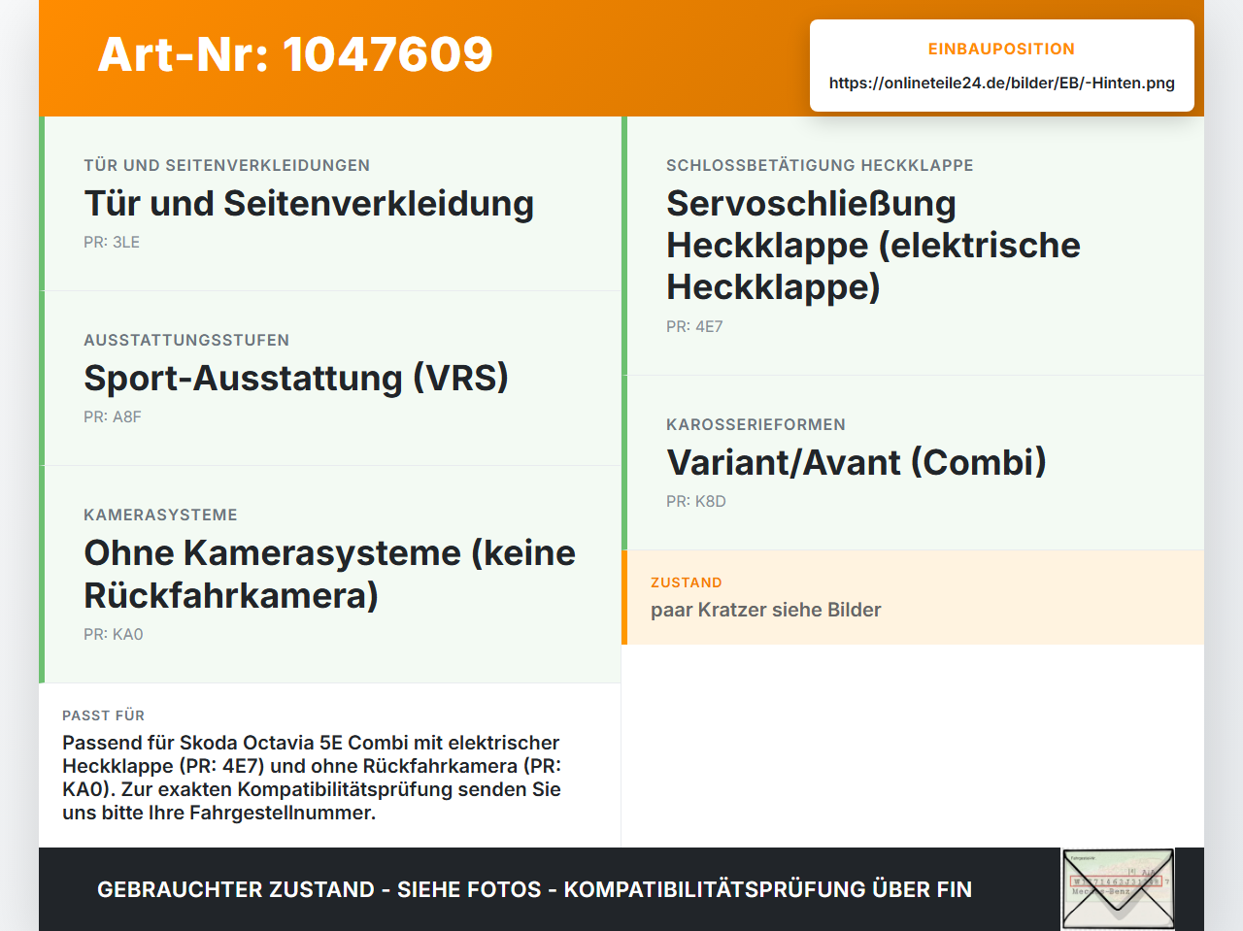
Task: Click the KAROSSERIEFORMEN category label
Action: (x=756, y=424)
